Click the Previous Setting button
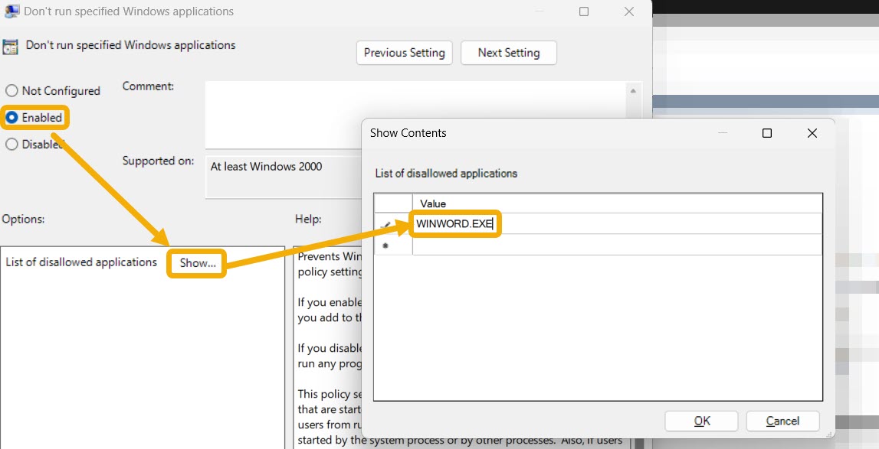 404,53
